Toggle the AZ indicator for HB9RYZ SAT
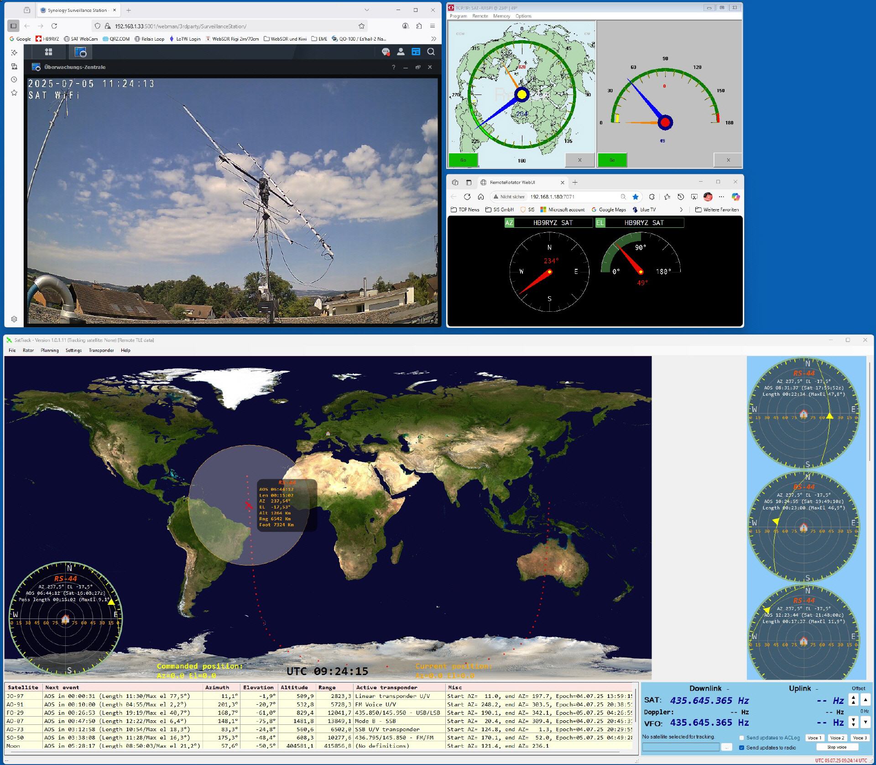The height and width of the screenshot is (765, 876). (x=509, y=223)
